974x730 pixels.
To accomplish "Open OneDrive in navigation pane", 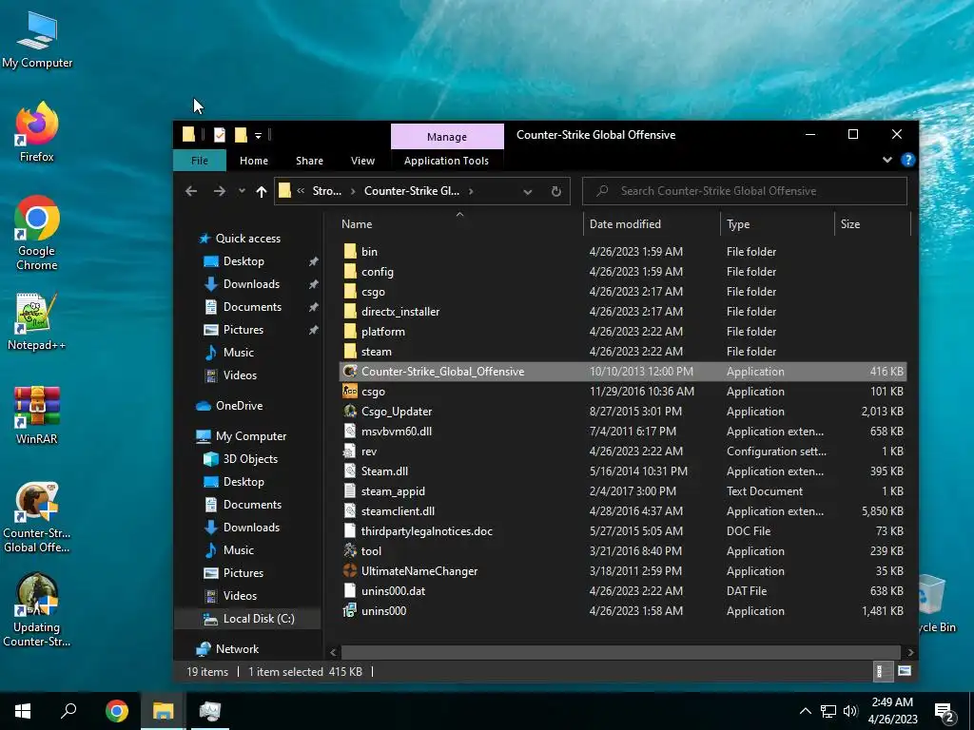I will pos(239,405).
